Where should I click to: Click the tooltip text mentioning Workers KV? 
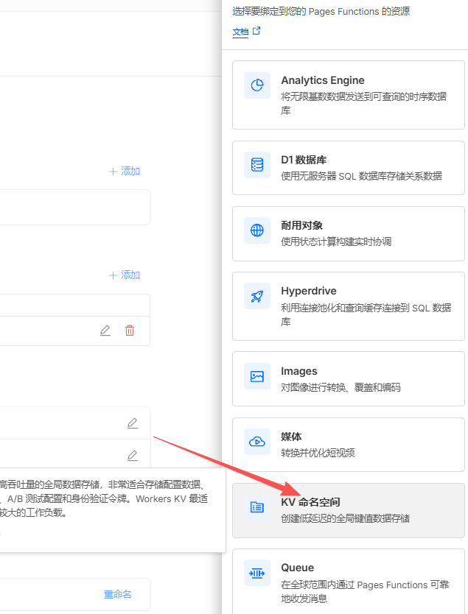(x=104, y=498)
